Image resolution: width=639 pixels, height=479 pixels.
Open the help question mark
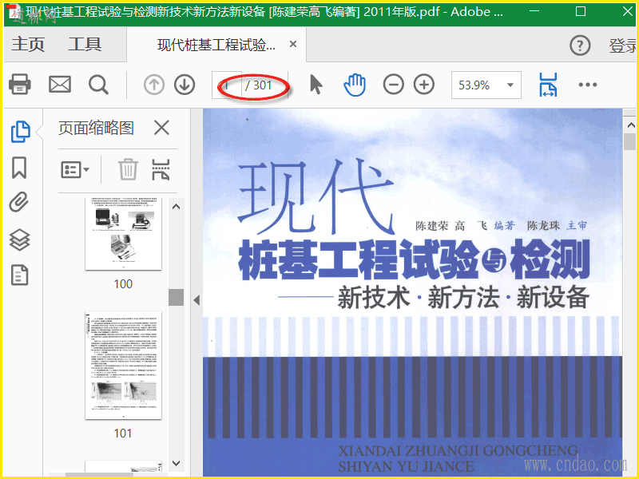(580, 46)
